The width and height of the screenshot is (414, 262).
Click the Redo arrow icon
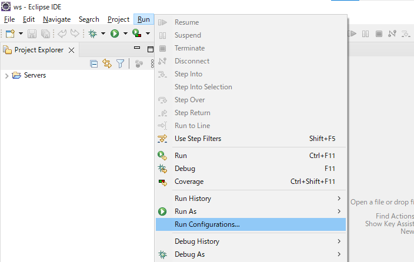[75, 33]
